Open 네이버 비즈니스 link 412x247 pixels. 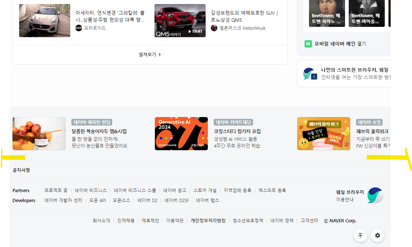pyautogui.click(x=90, y=190)
